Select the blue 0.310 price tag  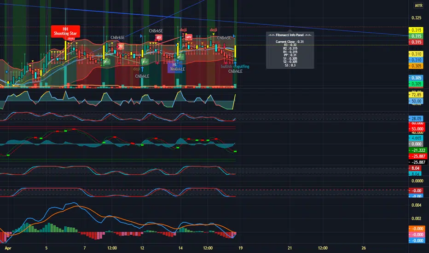416,60
